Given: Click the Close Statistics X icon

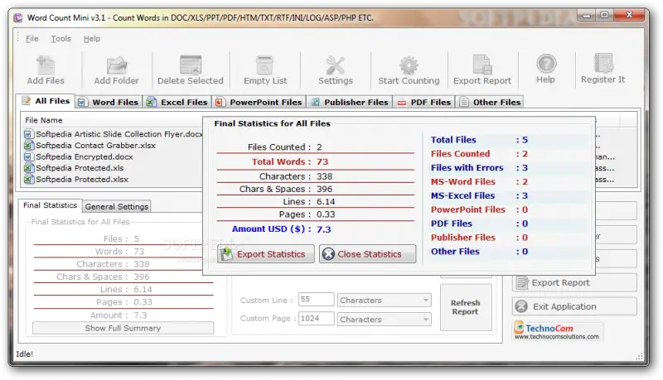Looking at the screenshot, I should (x=328, y=254).
